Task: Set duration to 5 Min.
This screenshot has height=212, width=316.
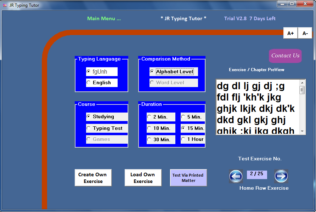Action: [193, 117]
